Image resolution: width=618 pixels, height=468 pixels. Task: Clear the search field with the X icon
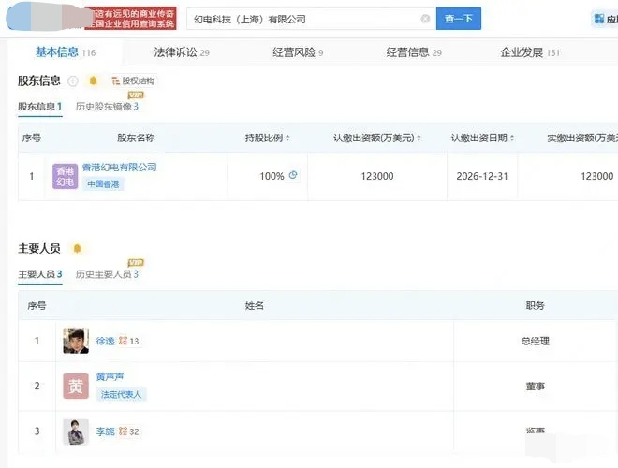[425, 19]
